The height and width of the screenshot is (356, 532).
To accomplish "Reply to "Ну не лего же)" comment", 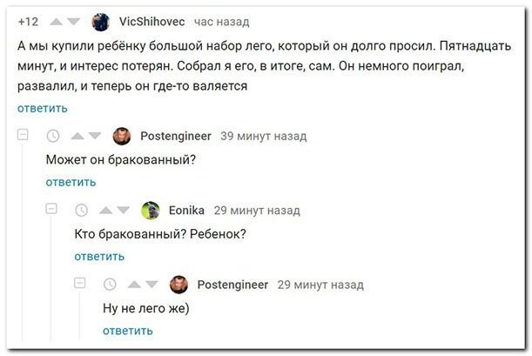I will (x=128, y=331).
